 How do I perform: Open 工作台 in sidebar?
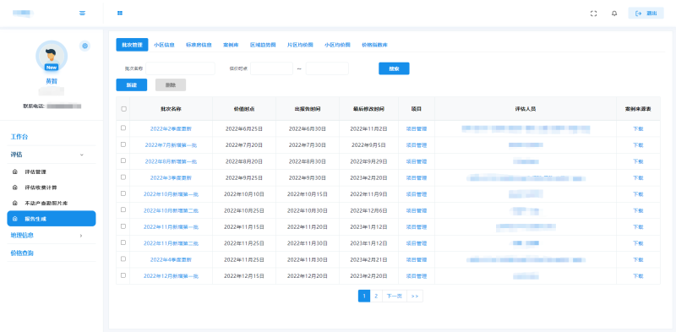pyautogui.click(x=19, y=137)
